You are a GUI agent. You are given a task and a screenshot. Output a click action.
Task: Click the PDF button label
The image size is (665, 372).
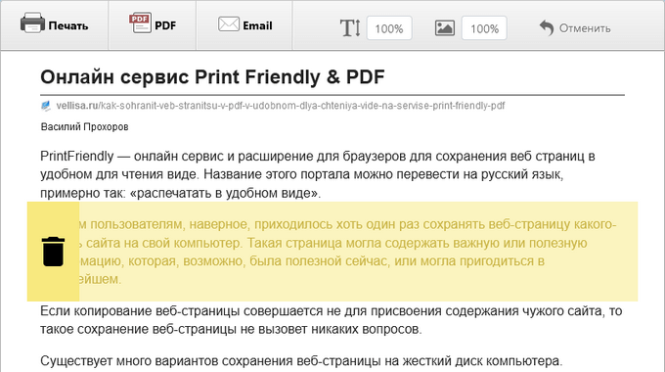(165, 25)
